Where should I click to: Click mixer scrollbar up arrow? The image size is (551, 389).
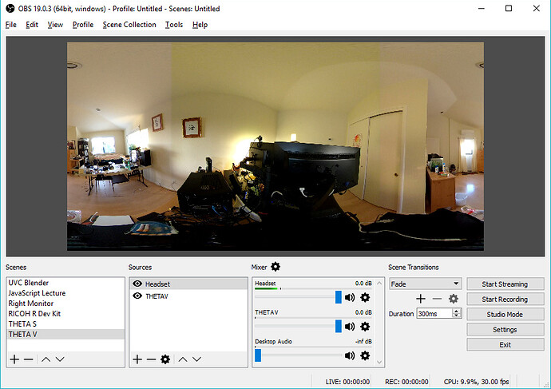(379, 283)
